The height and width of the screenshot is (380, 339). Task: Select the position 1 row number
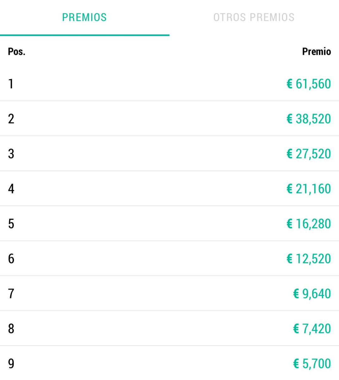(x=11, y=84)
